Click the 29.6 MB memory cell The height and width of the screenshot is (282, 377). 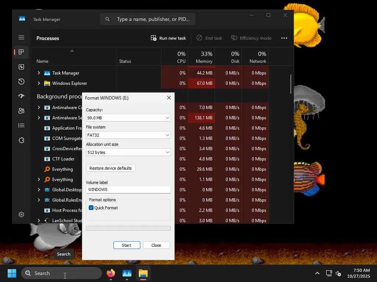tap(201, 169)
